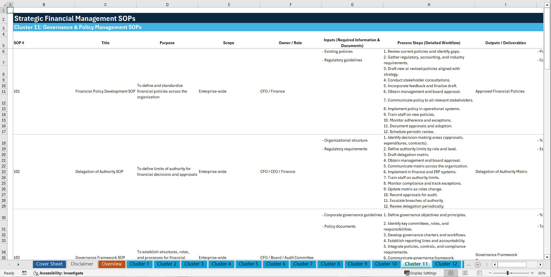Select row 11 header
Viewport: 551px width, 277px height.
4,91
